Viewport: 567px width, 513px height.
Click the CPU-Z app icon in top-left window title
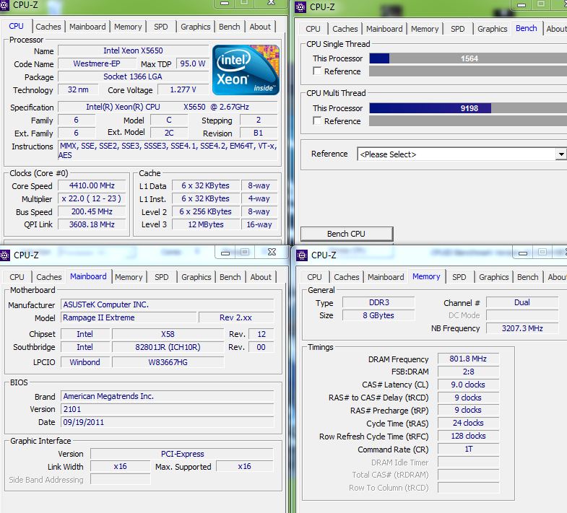click(x=4, y=5)
